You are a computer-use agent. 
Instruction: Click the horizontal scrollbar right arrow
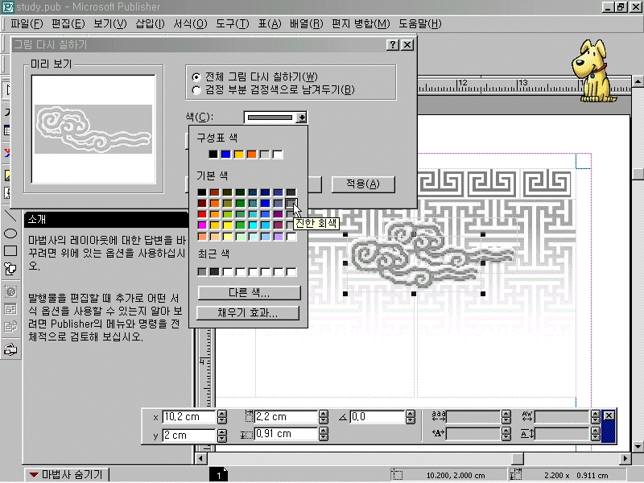point(625,458)
